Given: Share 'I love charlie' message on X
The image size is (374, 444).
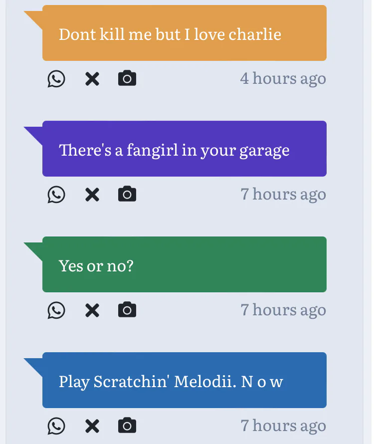Looking at the screenshot, I should point(92,79).
